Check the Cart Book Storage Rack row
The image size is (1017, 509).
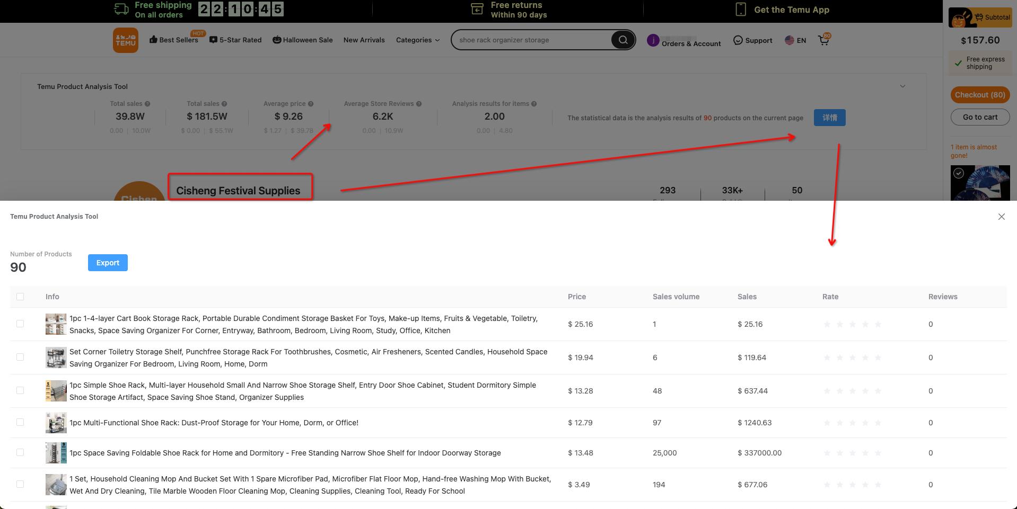20,324
